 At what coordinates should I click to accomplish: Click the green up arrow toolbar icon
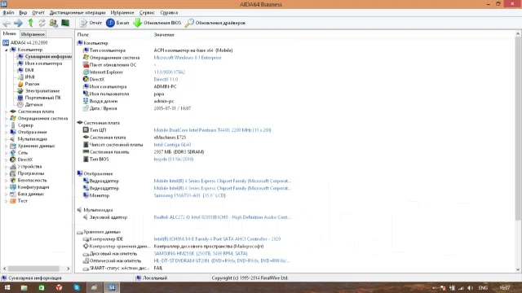pyautogui.click(x=31, y=23)
